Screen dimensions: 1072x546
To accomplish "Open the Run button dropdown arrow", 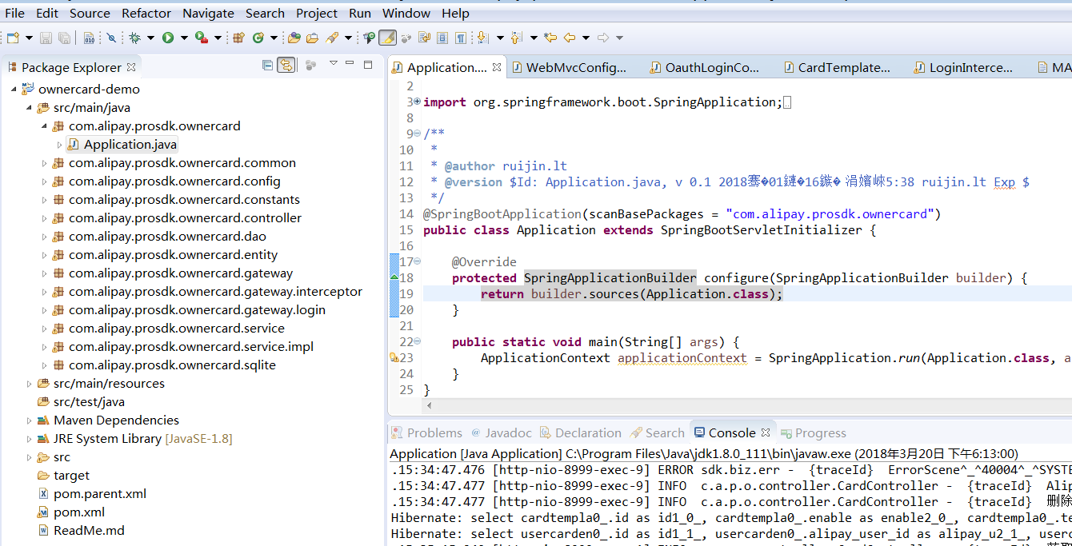I will pos(184,38).
